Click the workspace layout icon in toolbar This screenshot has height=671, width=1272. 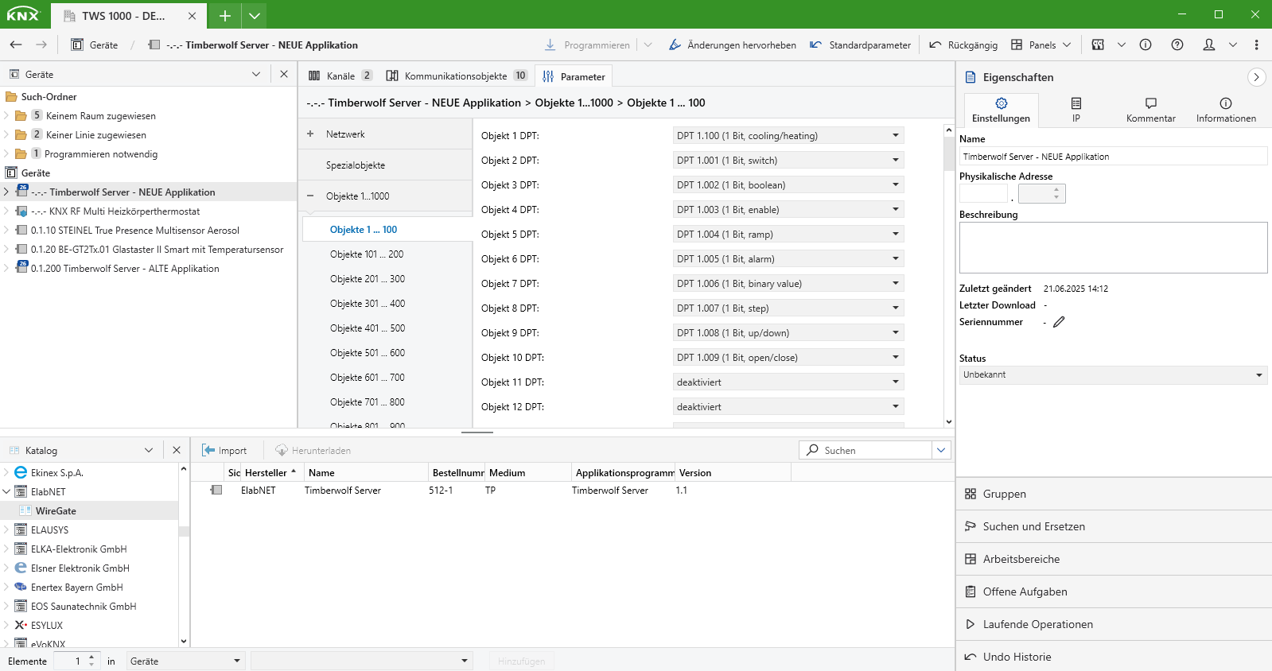tap(1098, 45)
